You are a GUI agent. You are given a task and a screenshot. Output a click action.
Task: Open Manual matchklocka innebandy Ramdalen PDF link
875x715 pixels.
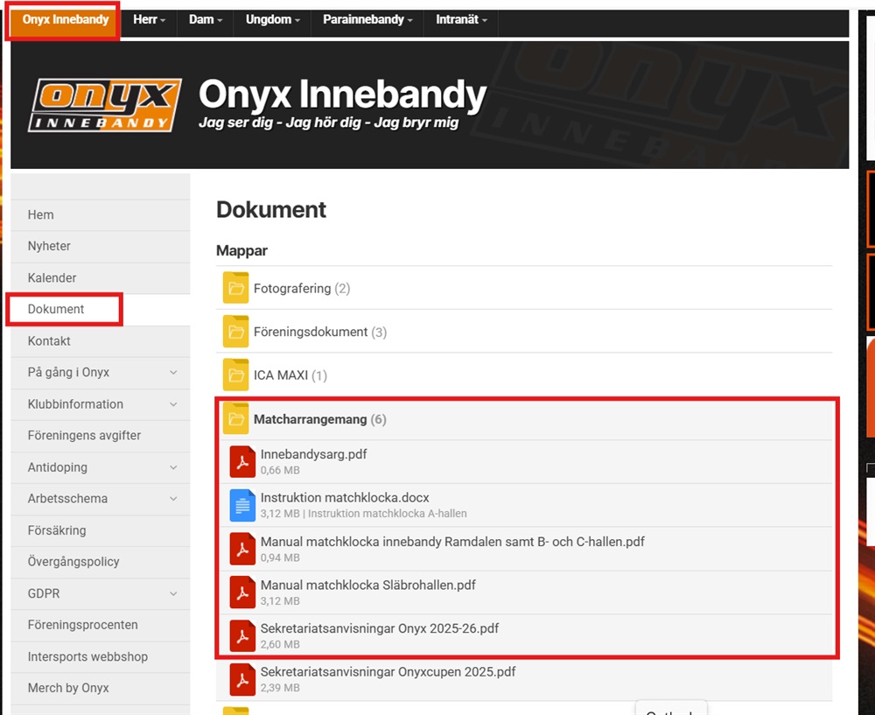[452, 542]
